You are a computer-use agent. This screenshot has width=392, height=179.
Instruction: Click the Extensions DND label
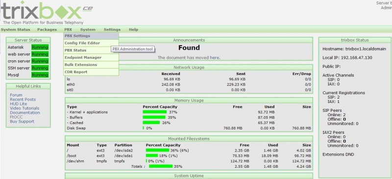click(x=338, y=154)
